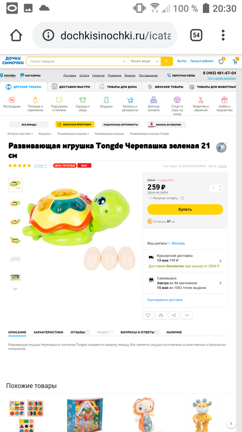Switch to the Характеристики tab
Screen dimensions: 242x432
[48, 332]
